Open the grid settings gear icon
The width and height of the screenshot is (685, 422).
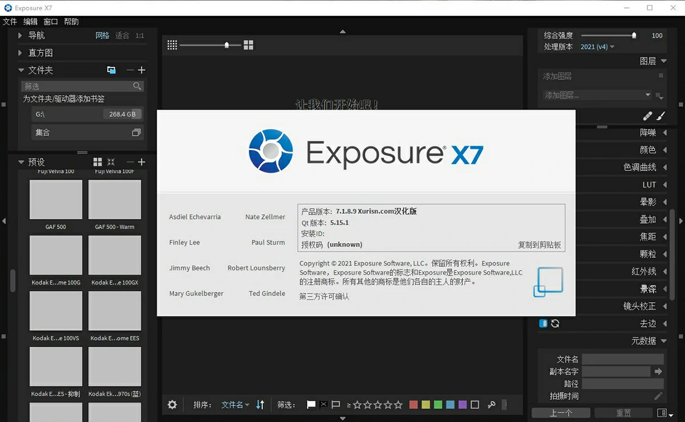(172, 405)
